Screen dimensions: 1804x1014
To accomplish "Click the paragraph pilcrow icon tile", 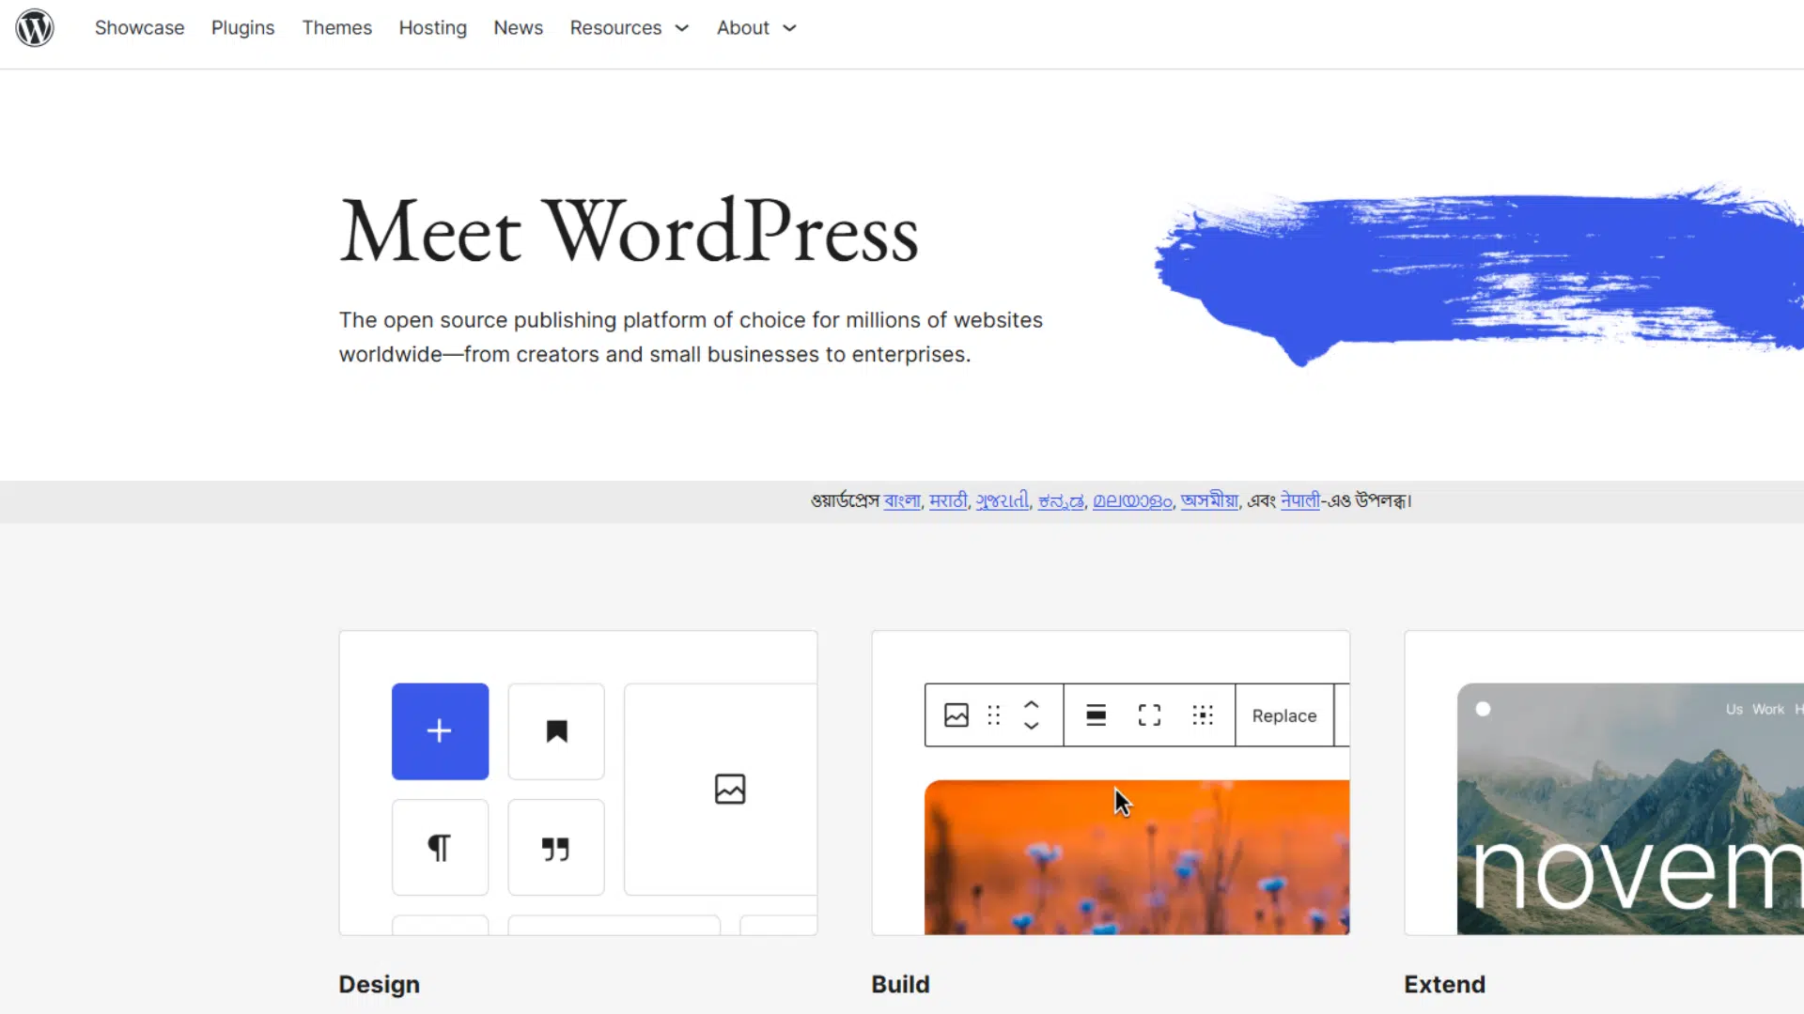I will [440, 848].
